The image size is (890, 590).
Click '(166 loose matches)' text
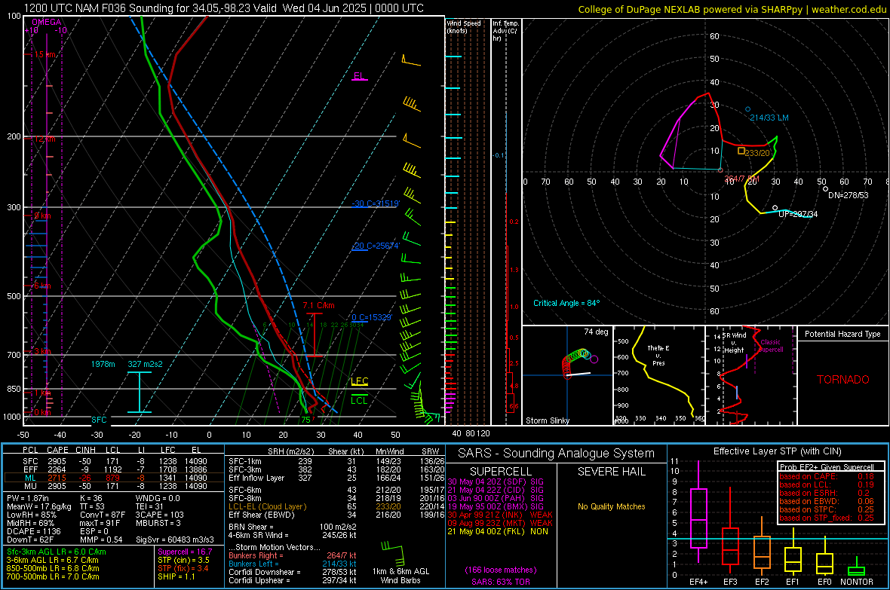(x=501, y=570)
